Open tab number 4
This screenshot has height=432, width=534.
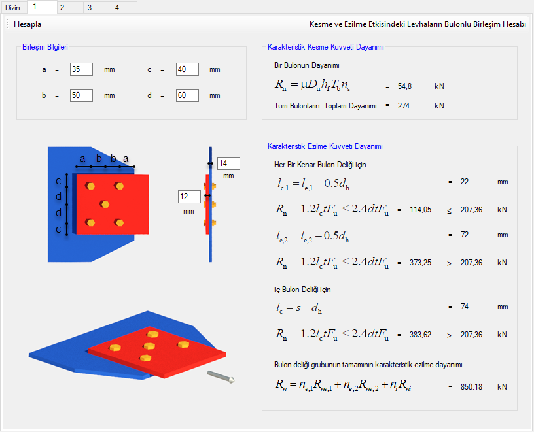click(x=124, y=7)
